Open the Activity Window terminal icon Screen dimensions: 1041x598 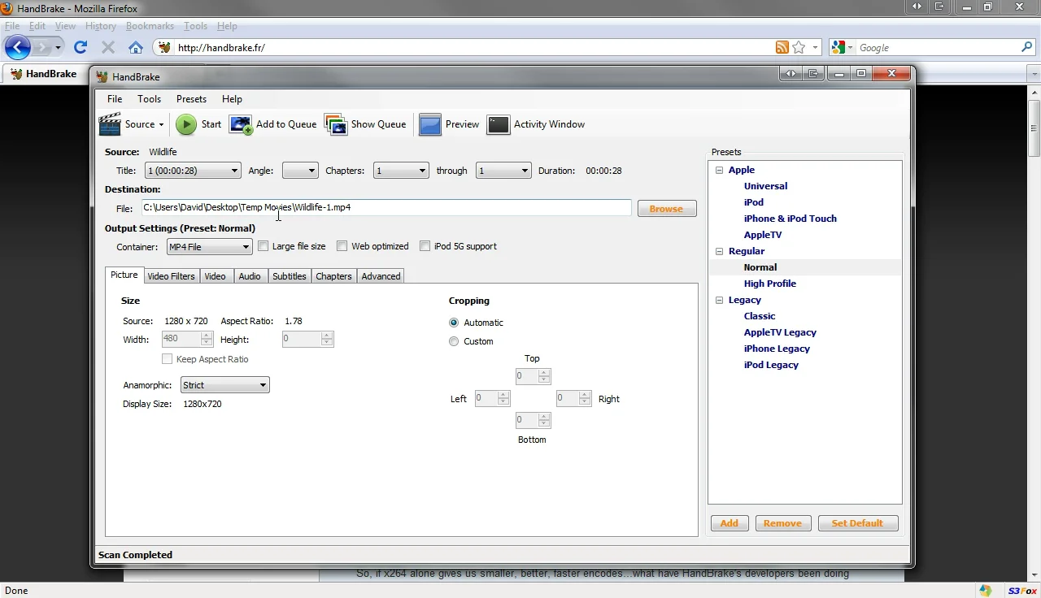point(499,124)
